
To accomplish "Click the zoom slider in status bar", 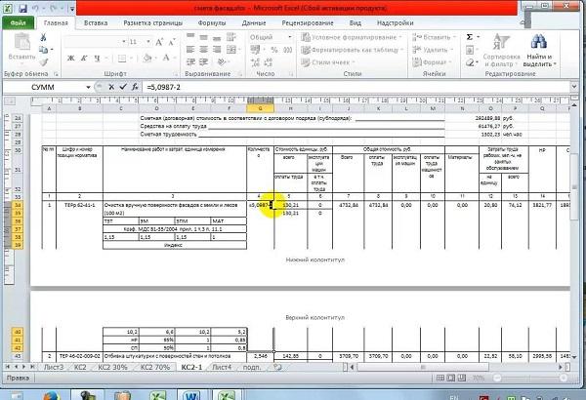I will 530,378.
